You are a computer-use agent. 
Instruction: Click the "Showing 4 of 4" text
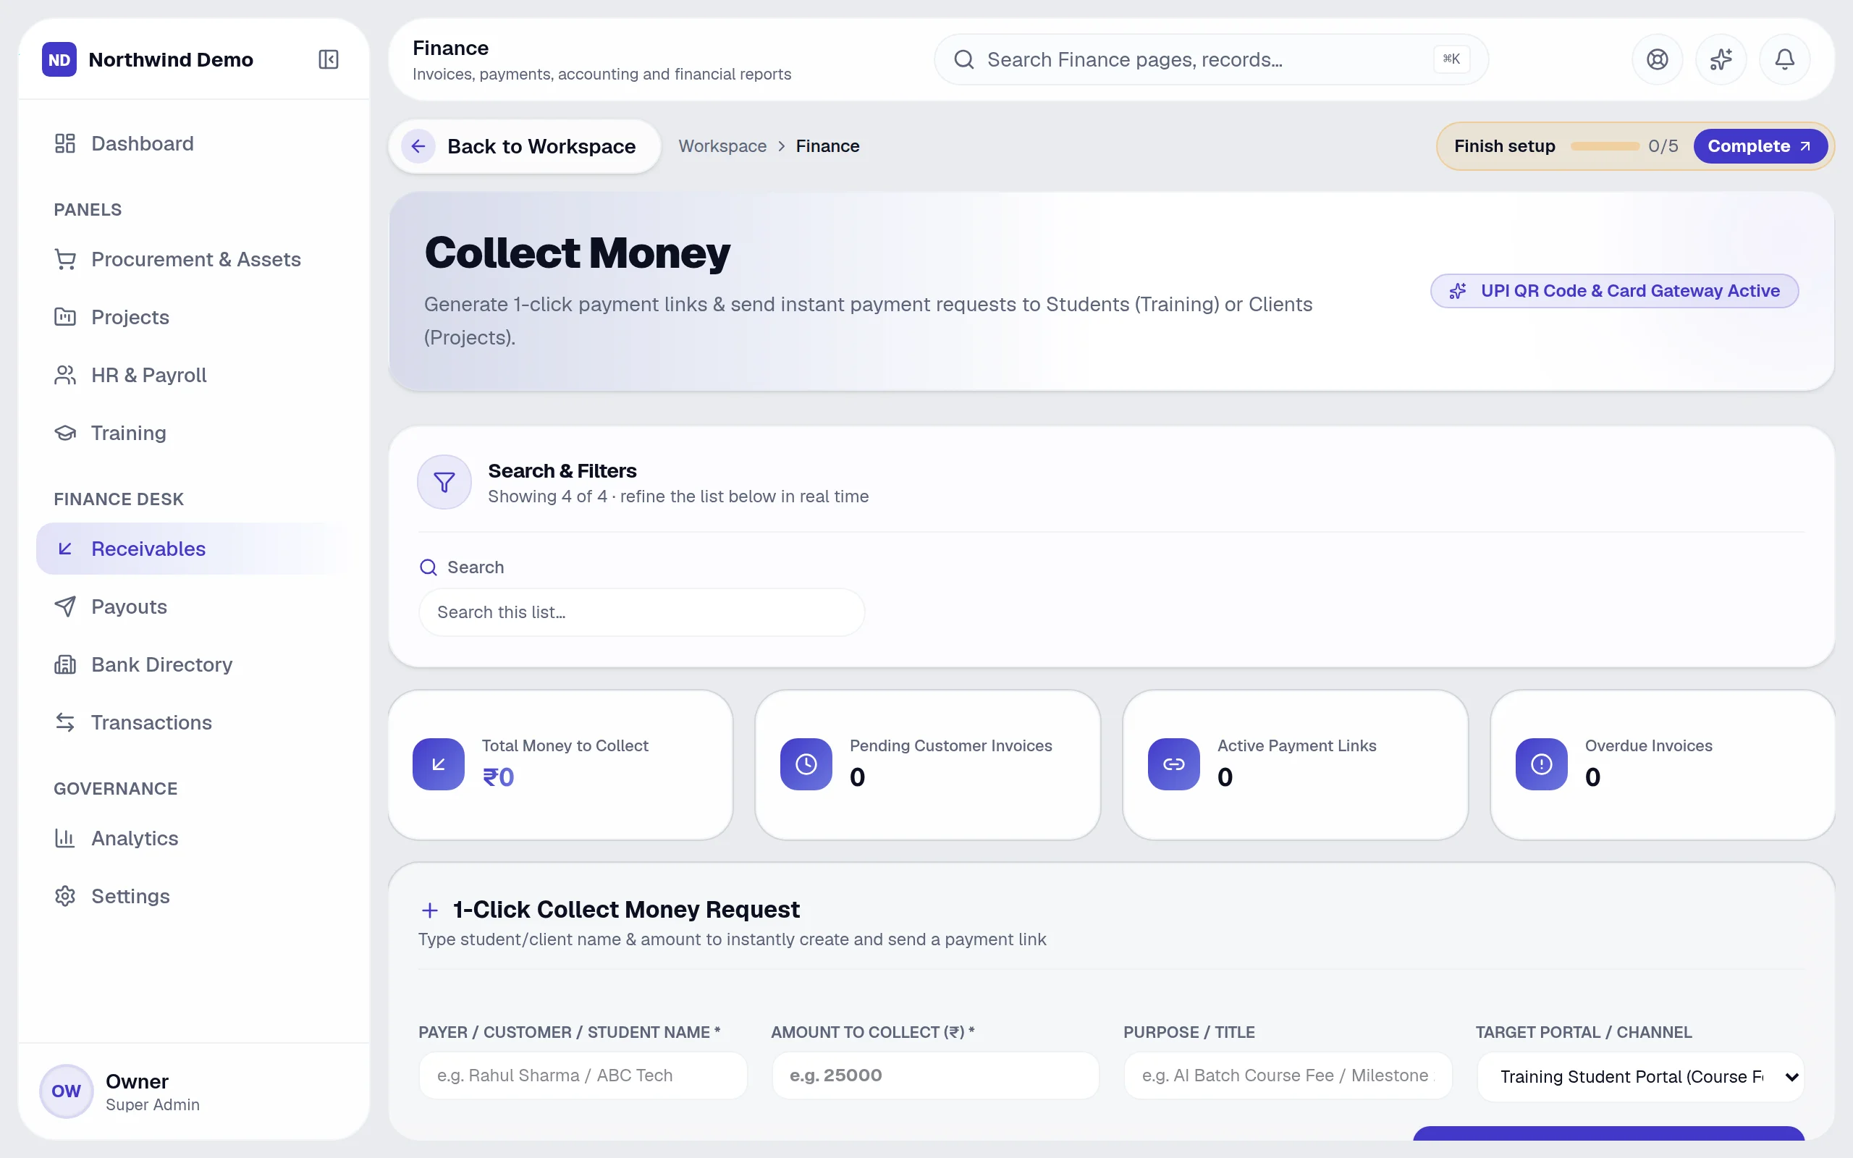coord(547,496)
